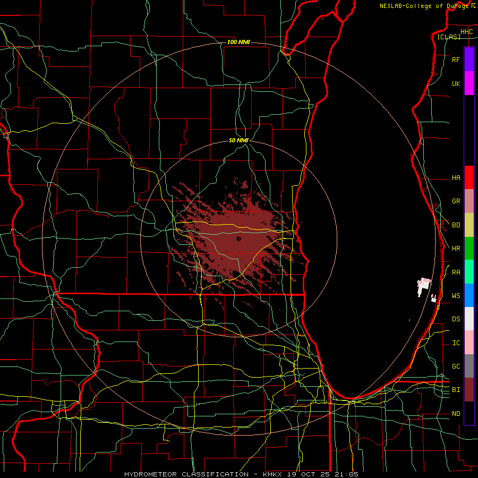Screen dimensions: 478x478
Task: Click the IC pink legend color block
Action: click(469, 343)
